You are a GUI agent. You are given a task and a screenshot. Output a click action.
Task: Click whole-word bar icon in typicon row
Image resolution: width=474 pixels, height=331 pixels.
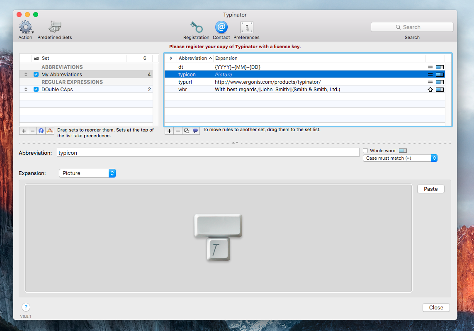pyautogui.click(x=440, y=74)
